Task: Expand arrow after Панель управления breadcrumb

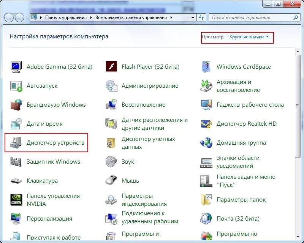Action: pos(91,17)
